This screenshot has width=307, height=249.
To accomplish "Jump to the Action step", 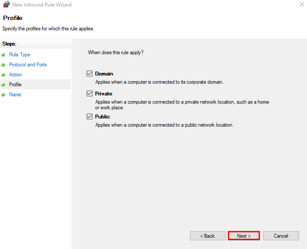I will 16,75.
